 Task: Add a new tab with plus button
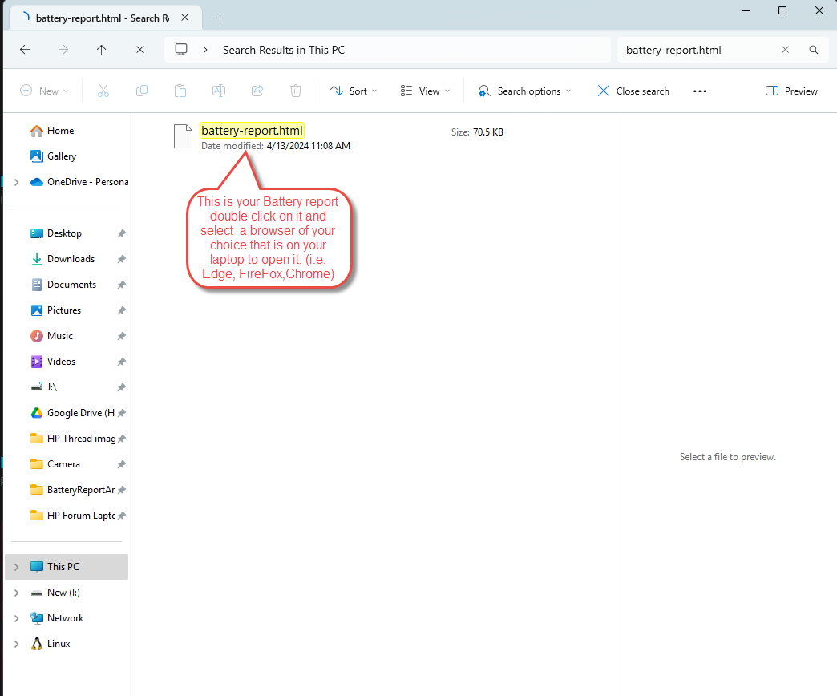pos(220,18)
